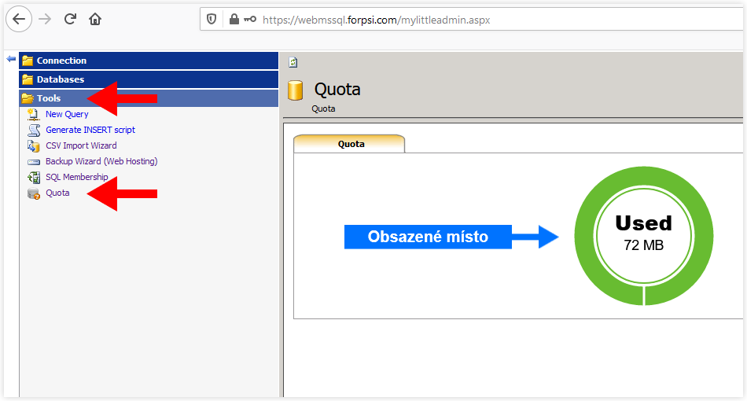This screenshot has width=747, height=401.
Task: Open Backup Wizard (Web Hosting)
Action: [x=101, y=161]
